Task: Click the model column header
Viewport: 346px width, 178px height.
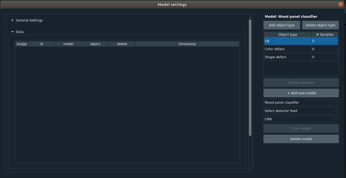Action: tap(69, 44)
